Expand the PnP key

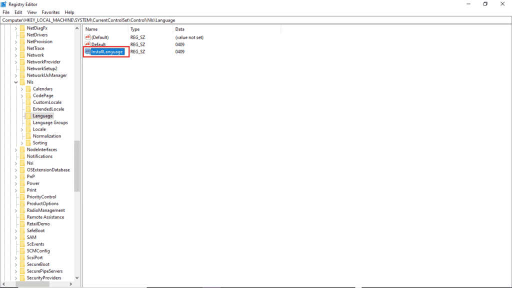click(x=15, y=176)
